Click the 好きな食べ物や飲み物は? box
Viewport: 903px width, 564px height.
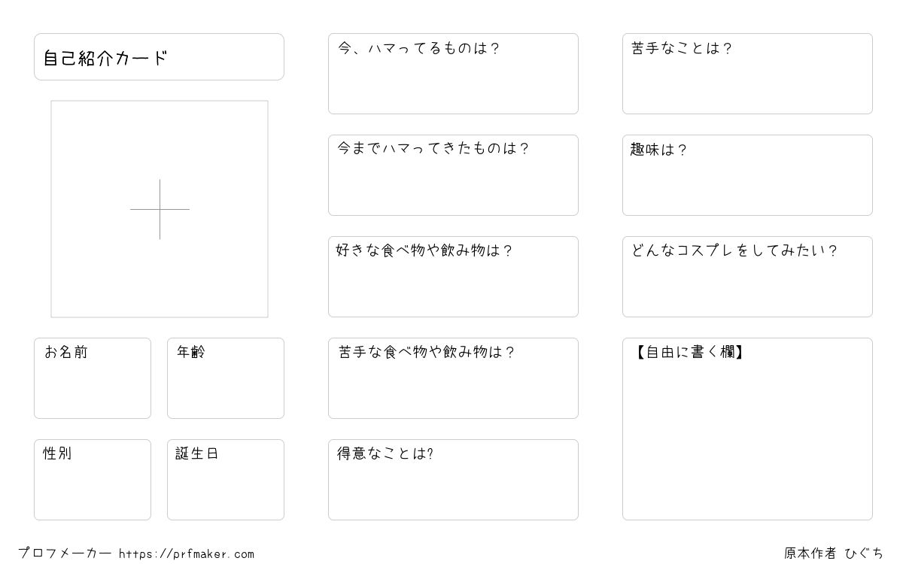click(x=453, y=277)
